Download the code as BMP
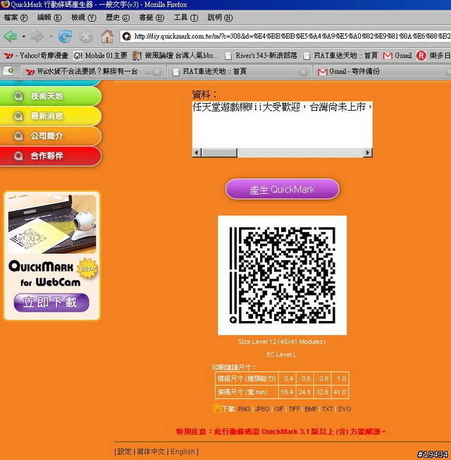This screenshot has height=460, width=451. click(311, 409)
